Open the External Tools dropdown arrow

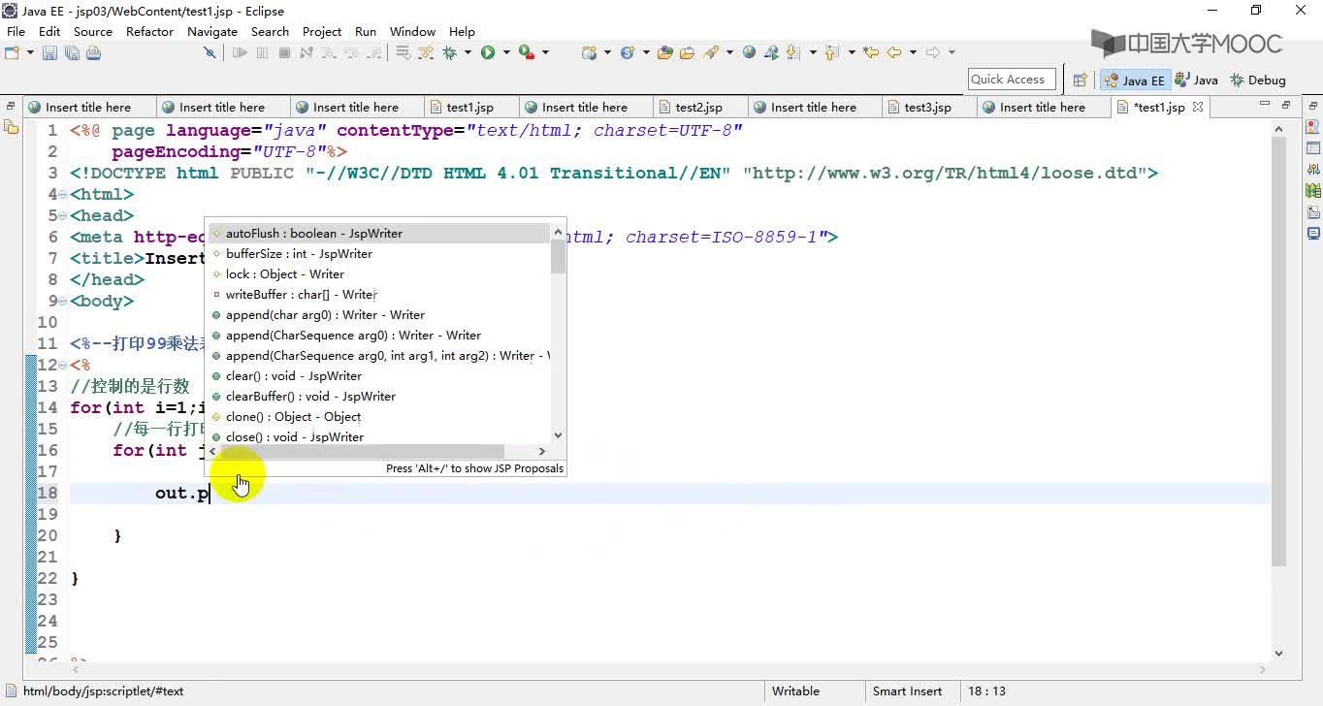(x=545, y=52)
